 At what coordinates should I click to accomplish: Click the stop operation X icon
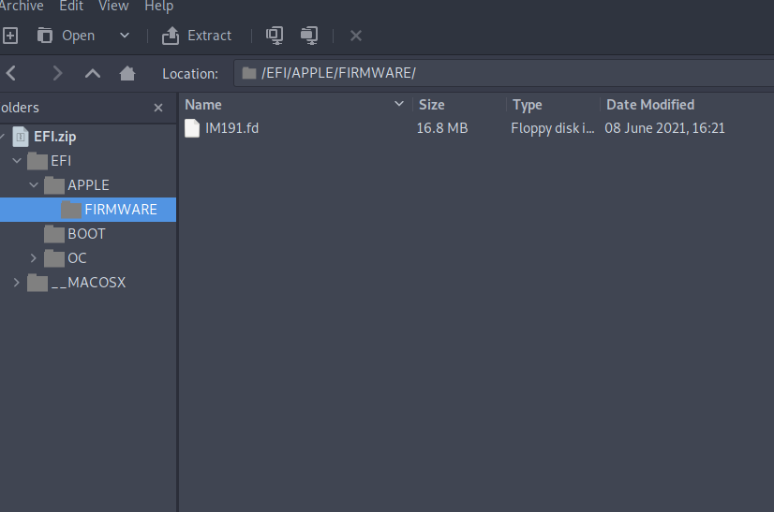356,36
